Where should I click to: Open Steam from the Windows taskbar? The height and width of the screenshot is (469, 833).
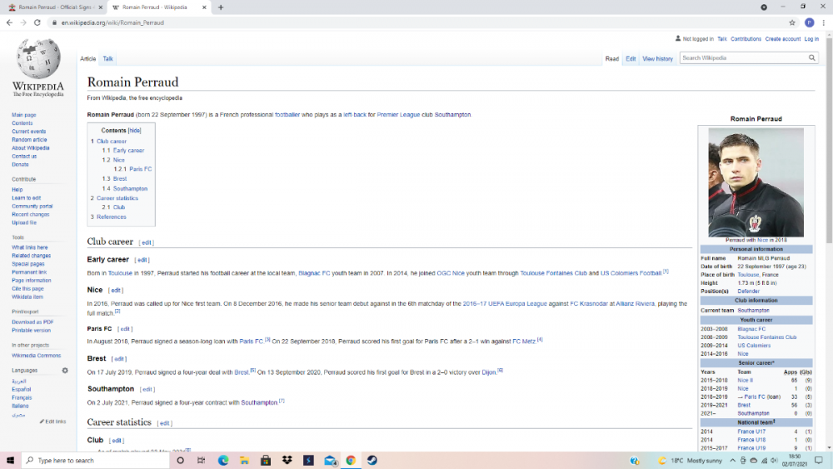pos(372,460)
